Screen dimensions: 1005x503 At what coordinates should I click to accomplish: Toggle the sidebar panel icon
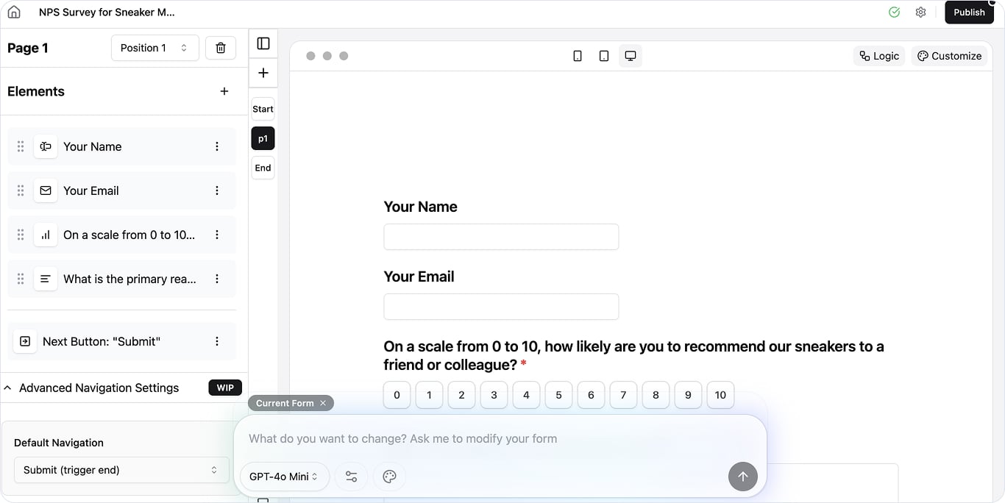coord(263,43)
